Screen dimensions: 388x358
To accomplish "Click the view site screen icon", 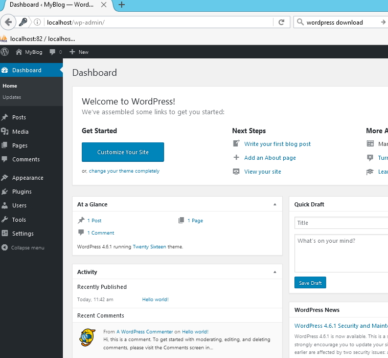I will click(236, 171).
